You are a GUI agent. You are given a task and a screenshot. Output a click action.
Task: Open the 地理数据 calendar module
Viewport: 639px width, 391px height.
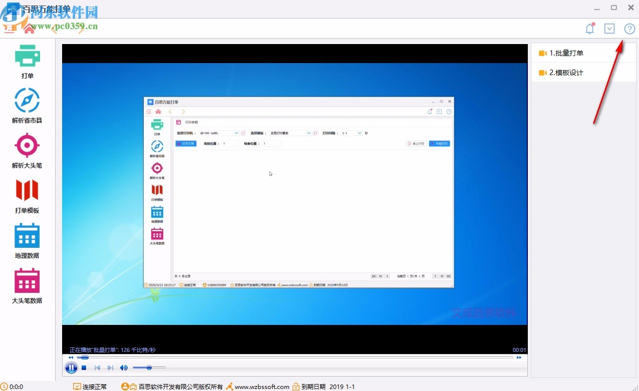[x=27, y=241]
